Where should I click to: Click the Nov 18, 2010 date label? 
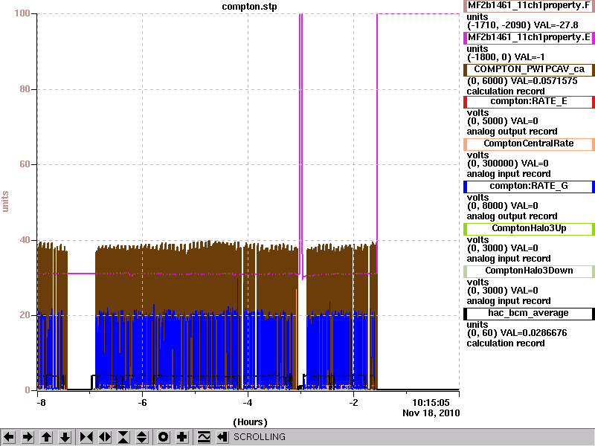431,413
